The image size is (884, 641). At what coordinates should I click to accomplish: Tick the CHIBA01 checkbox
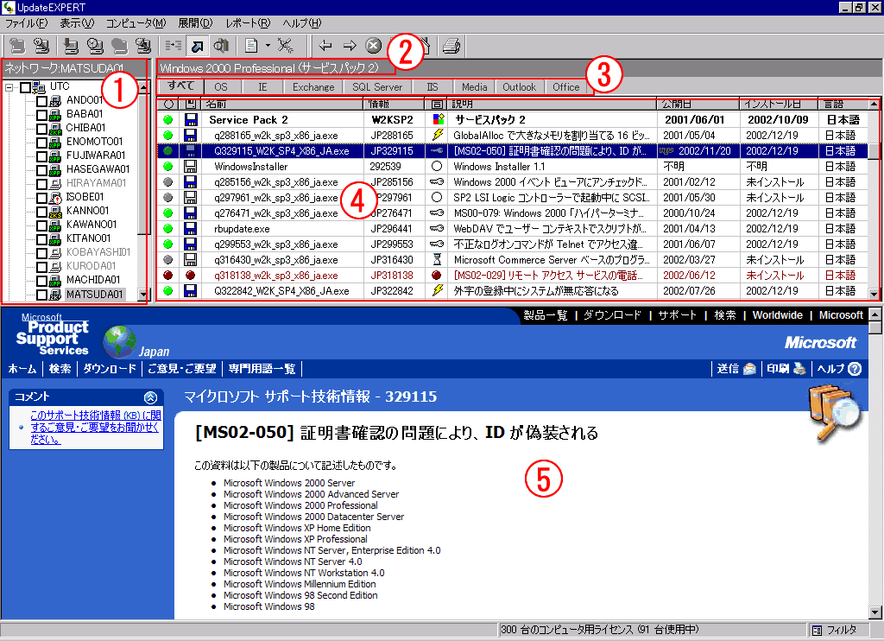click(41, 129)
